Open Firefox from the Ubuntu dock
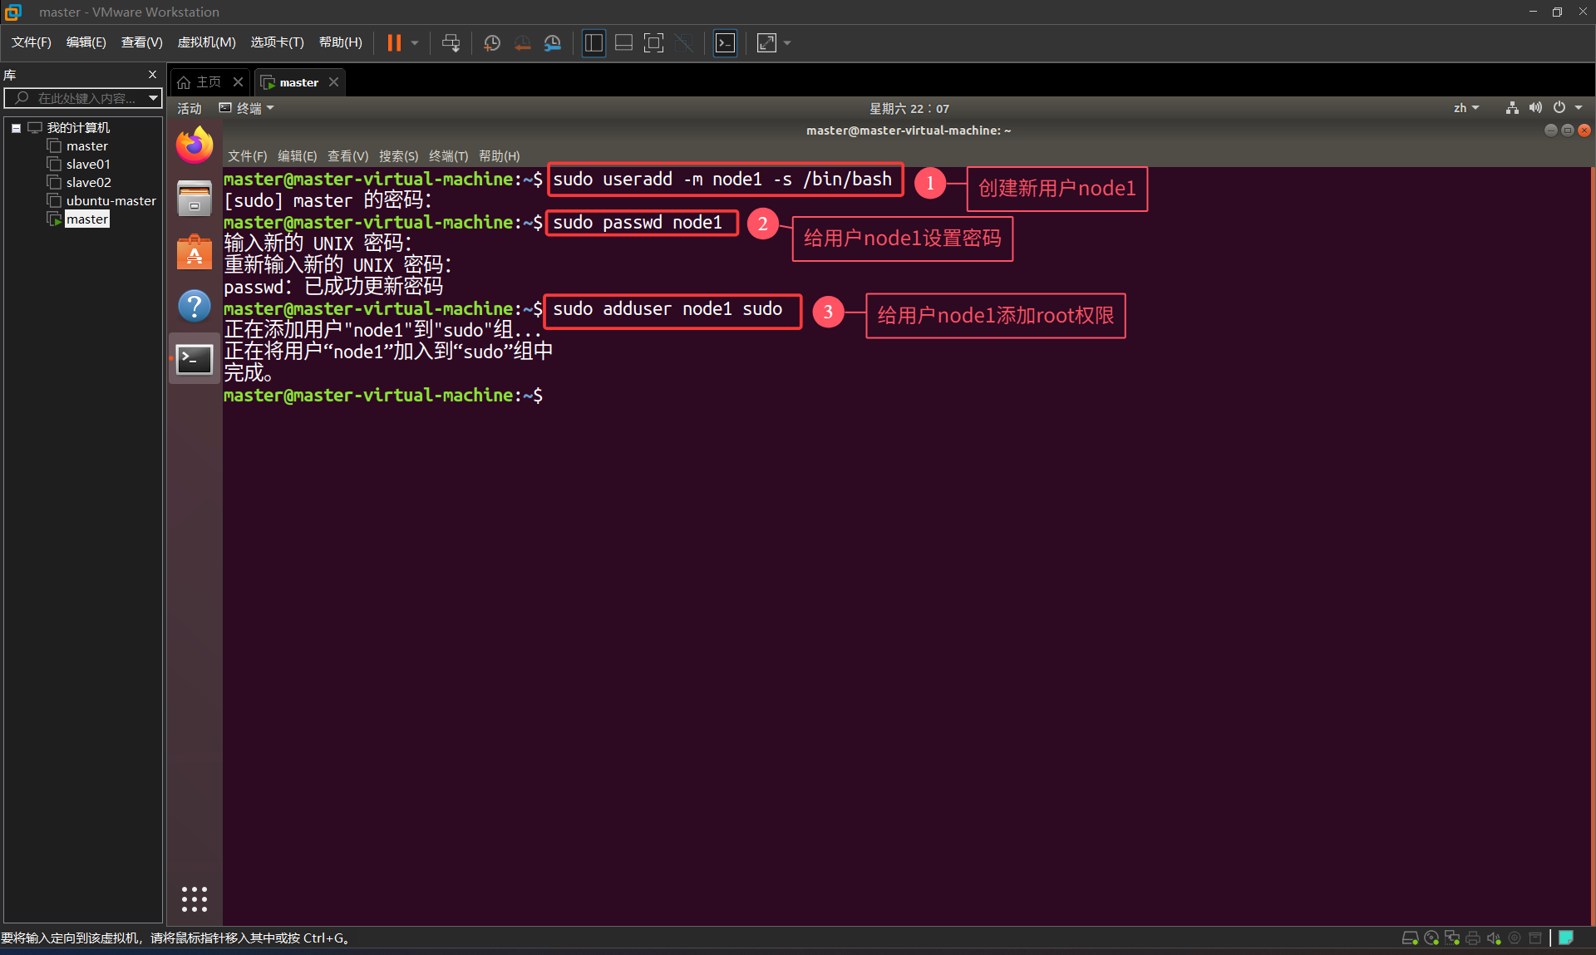This screenshot has width=1596, height=955. (x=194, y=144)
